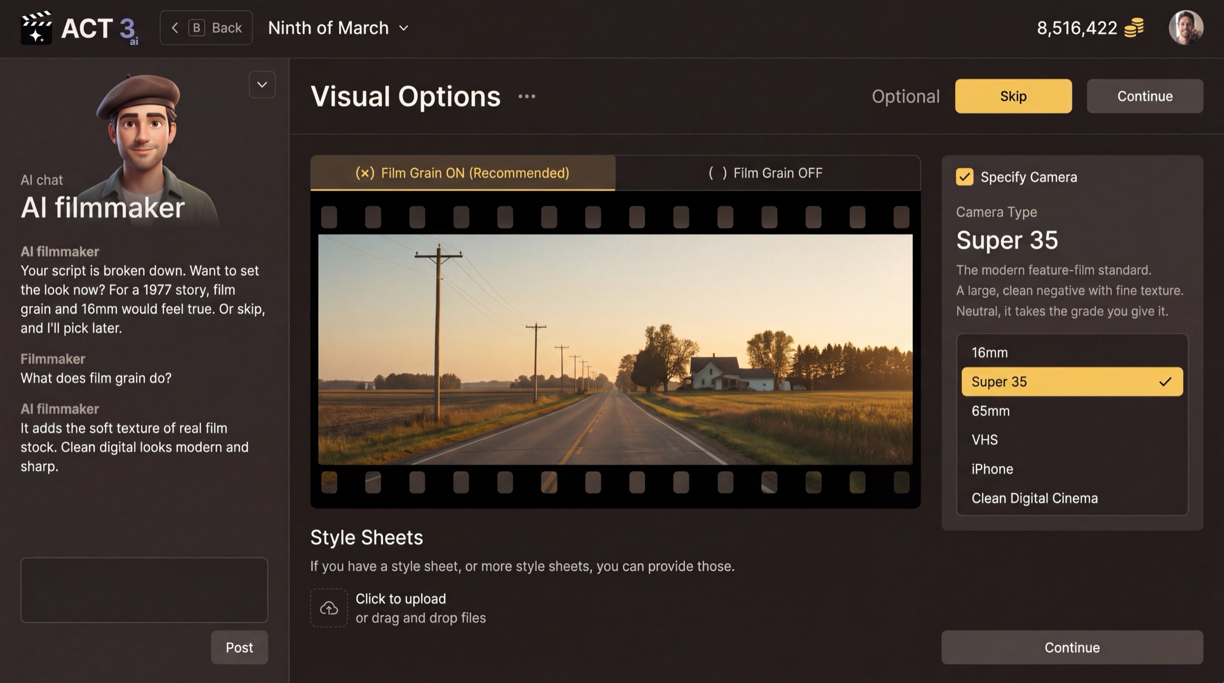Click Continue in the top header

click(x=1145, y=96)
